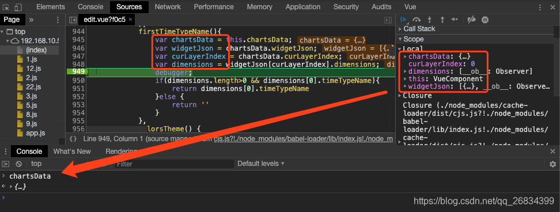The width and height of the screenshot is (560, 212).
Task: Activate the inspect element picker icon
Action: pos(6,7)
